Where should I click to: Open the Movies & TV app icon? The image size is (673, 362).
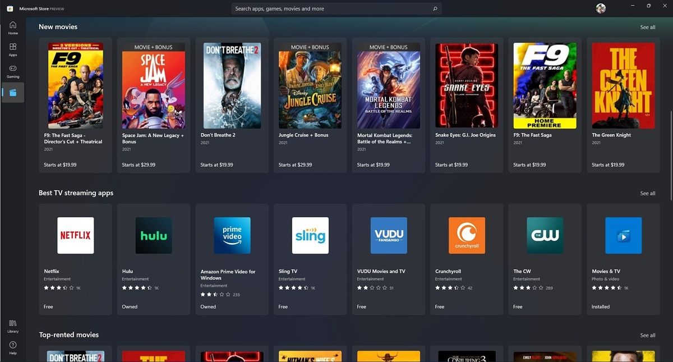click(623, 235)
